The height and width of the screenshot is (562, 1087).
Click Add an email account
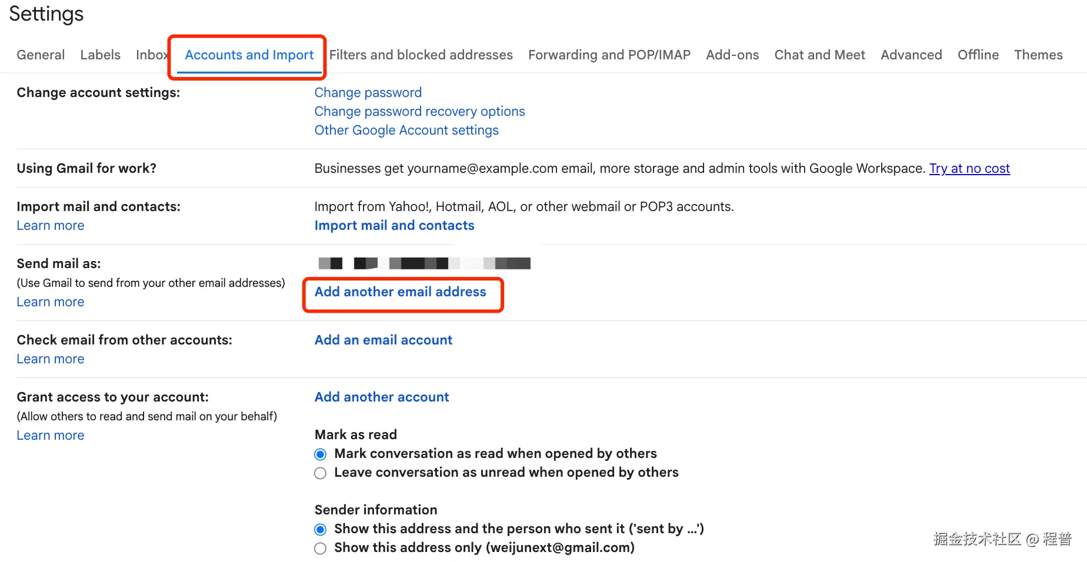click(x=383, y=340)
